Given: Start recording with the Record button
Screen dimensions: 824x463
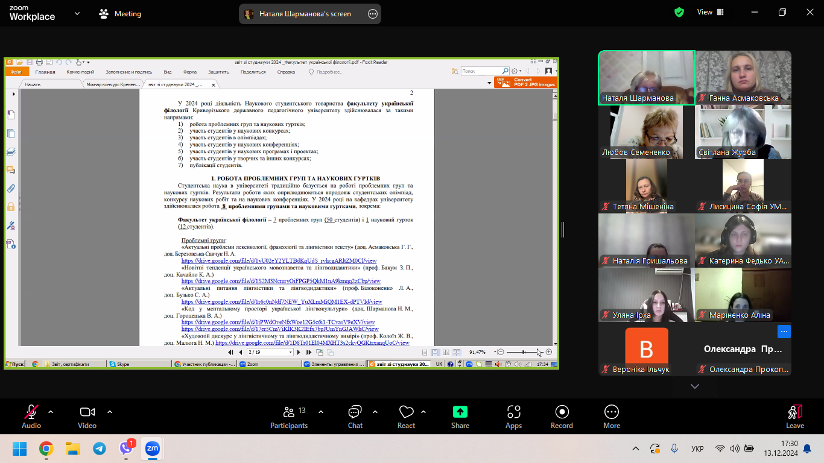Looking at the screenshot, I should tap(562, 417).
